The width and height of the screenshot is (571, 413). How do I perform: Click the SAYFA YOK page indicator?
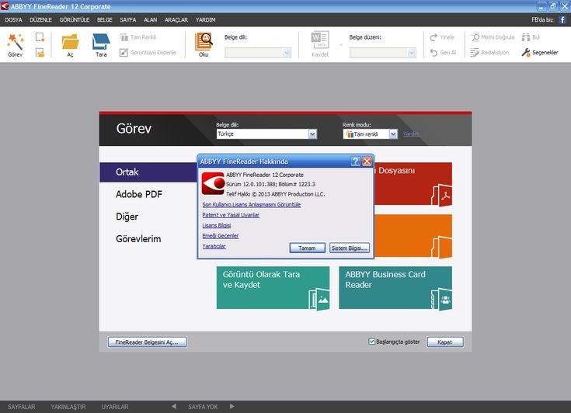(203, 407)
